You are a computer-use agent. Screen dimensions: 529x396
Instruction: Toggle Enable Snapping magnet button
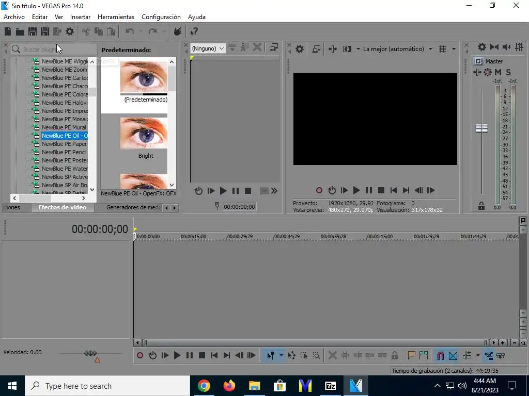tap(441, 356)
